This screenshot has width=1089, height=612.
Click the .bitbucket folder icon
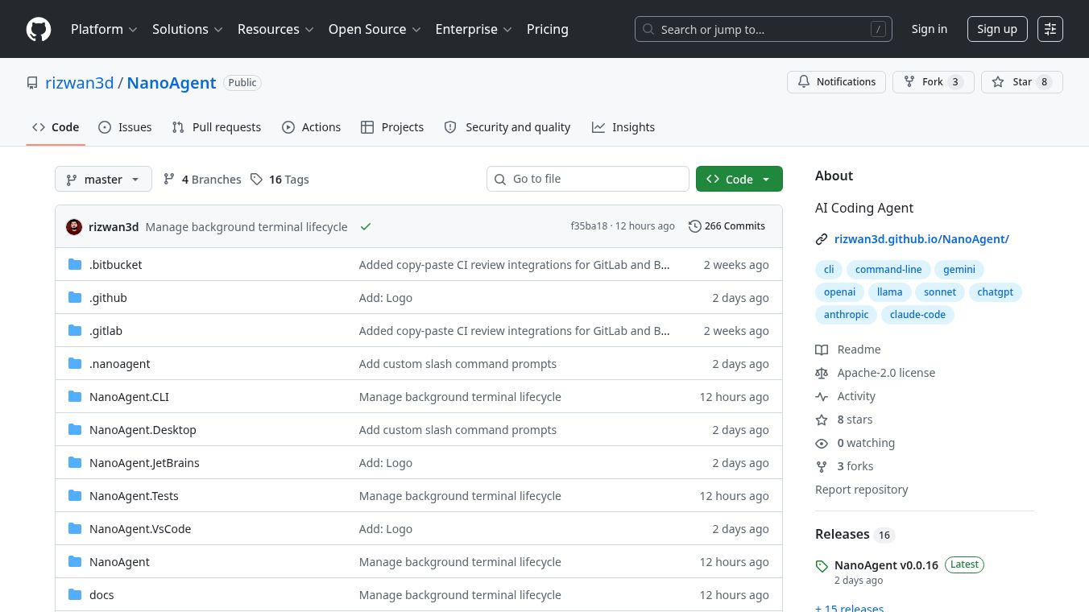tap(75, 264)
